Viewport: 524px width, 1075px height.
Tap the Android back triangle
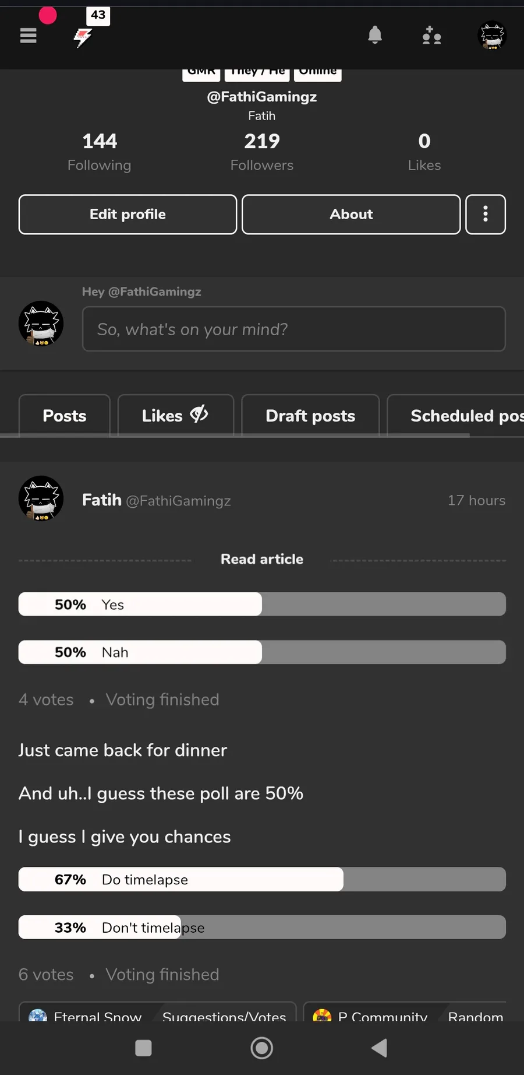click(380, 1048)
